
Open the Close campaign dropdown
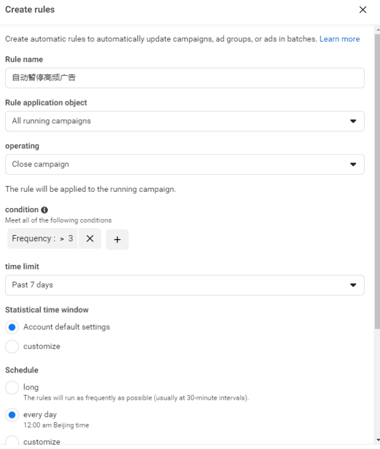tap(185, 164)
